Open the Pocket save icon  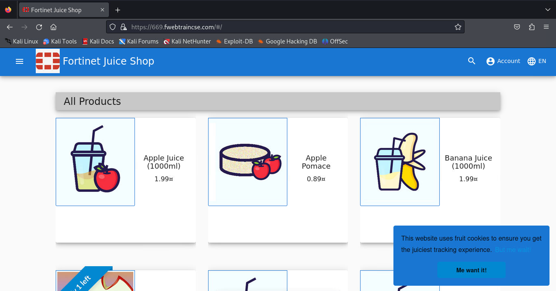517,27
